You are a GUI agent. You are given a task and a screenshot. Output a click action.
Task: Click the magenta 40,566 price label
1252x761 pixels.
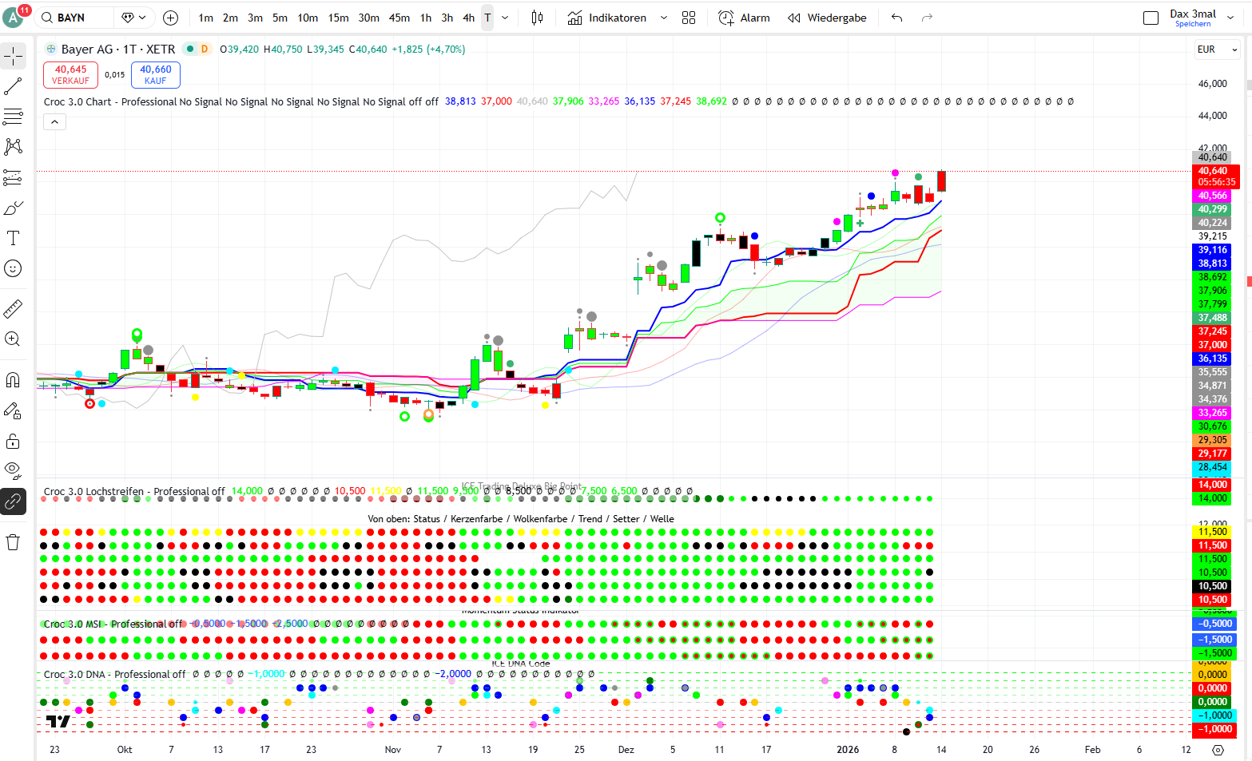pyautogui.click(x=1212, y=196)
